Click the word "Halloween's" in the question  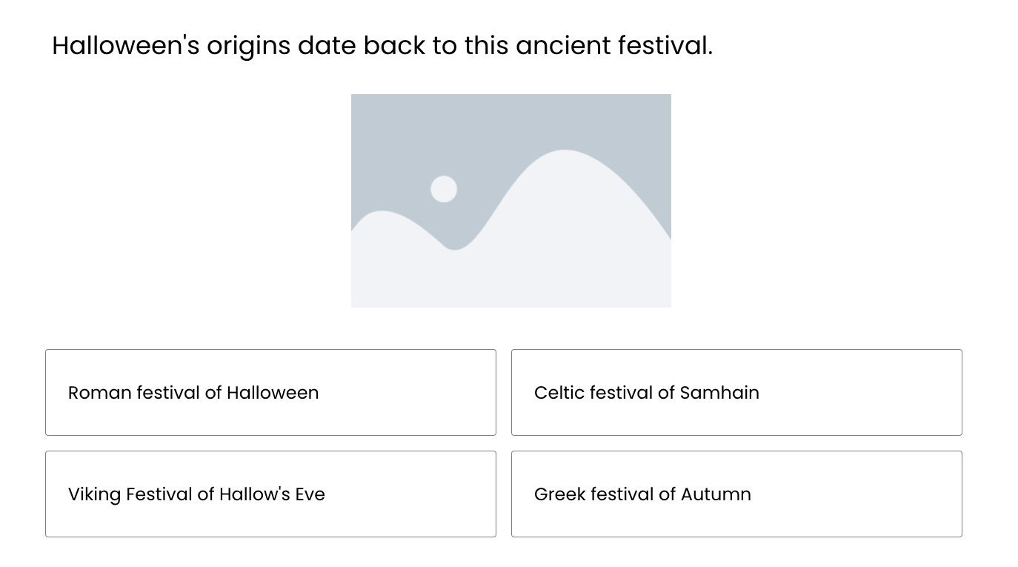pyautogui.click(x=126, y=46)
